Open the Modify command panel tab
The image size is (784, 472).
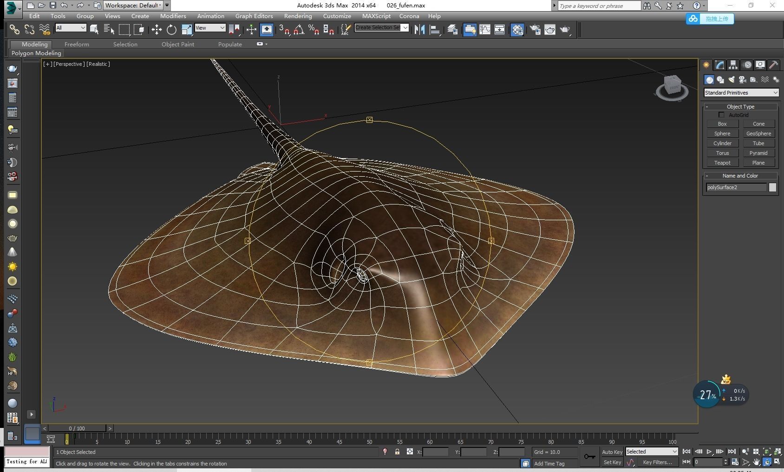pyautogui.click(x=719, y=65)
